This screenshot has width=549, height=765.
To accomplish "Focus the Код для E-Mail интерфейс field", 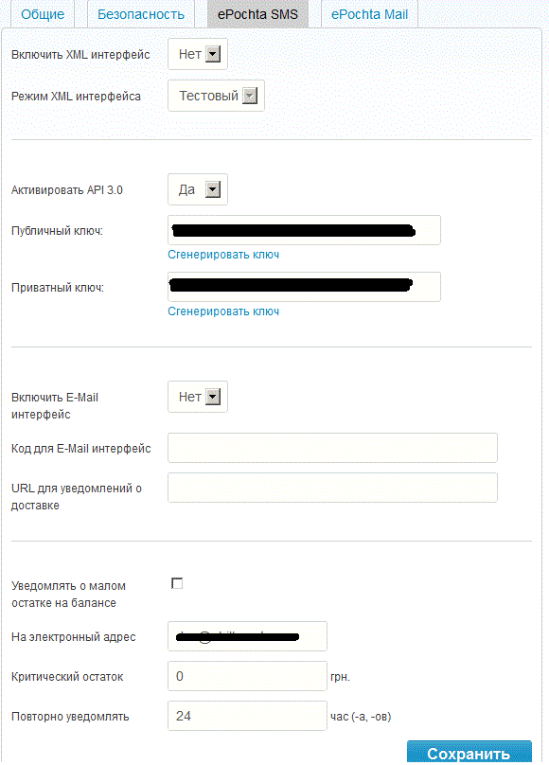I will (332, 448).
